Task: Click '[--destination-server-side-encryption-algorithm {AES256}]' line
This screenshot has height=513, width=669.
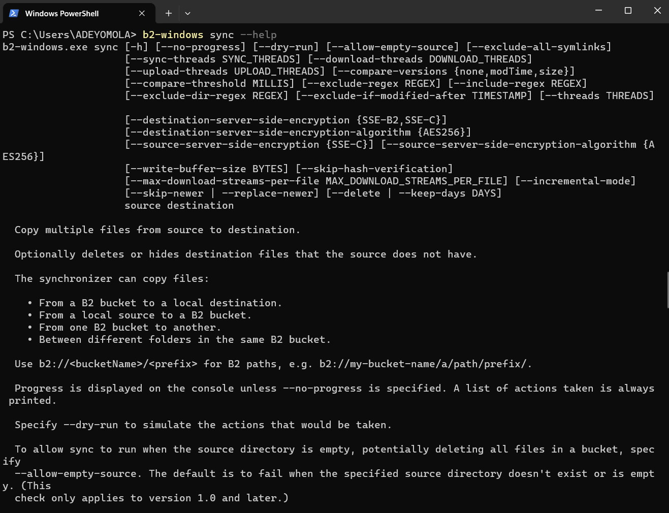Action: coord(298,132)
